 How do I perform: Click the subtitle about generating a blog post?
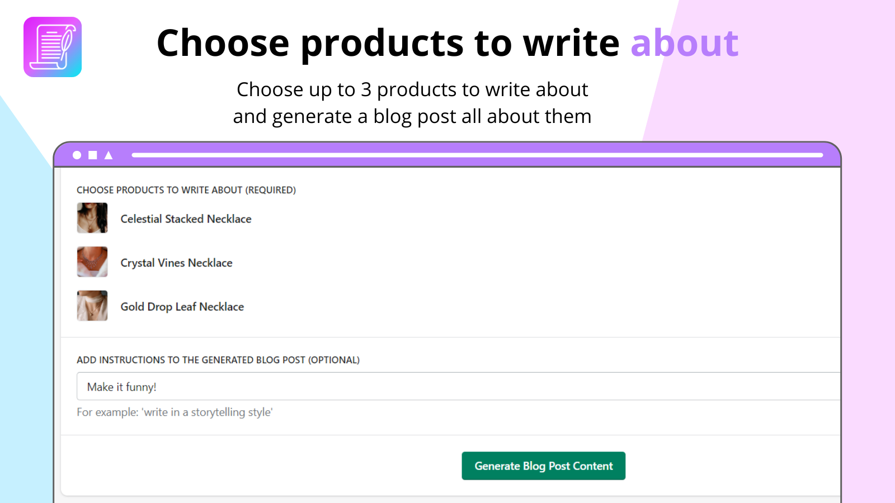412,103
